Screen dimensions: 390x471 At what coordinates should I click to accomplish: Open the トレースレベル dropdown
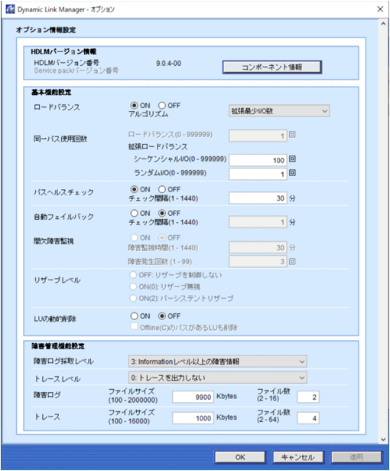(217, 378)
